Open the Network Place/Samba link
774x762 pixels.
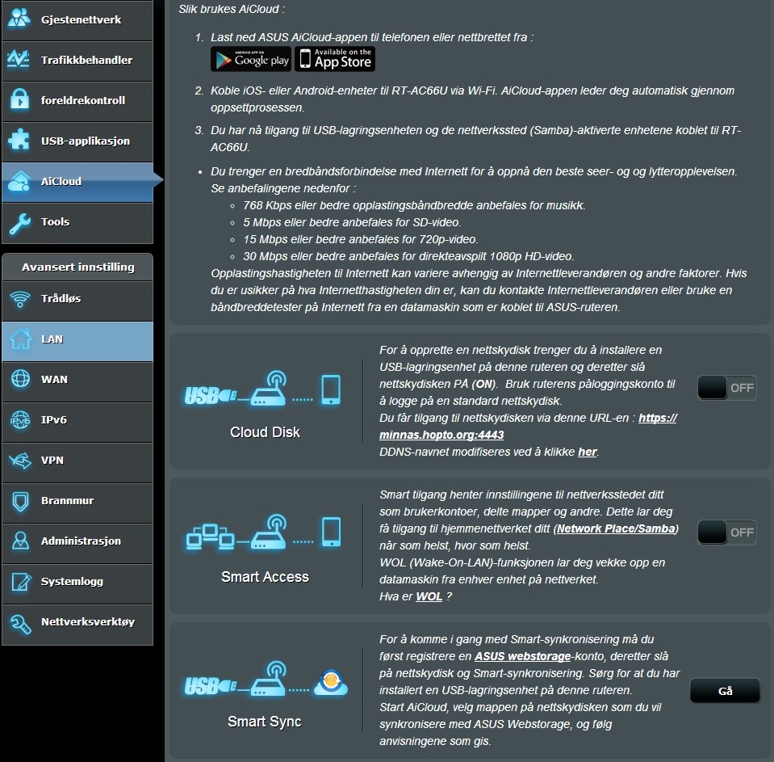click(x=616, y=528)
